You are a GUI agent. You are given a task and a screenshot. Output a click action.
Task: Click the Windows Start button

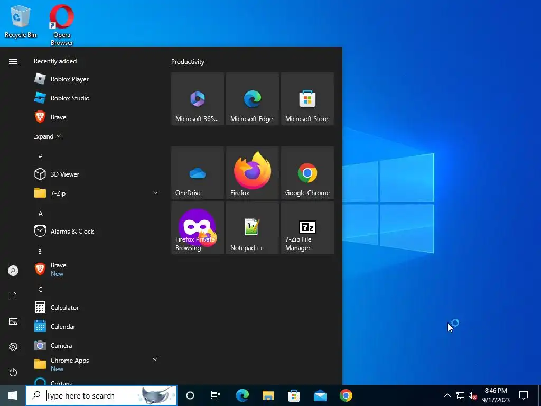pyautogui.click(x=13, y=395)
